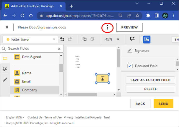This screenshot has width=179, height=127.
Task: Open the Intellectual Property link
Action: [88, 117]
